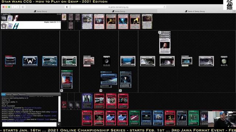Click top player's red lightsaber counter showing 8
The height and width of the screenshot is (132, 236).
click(16, 18)
